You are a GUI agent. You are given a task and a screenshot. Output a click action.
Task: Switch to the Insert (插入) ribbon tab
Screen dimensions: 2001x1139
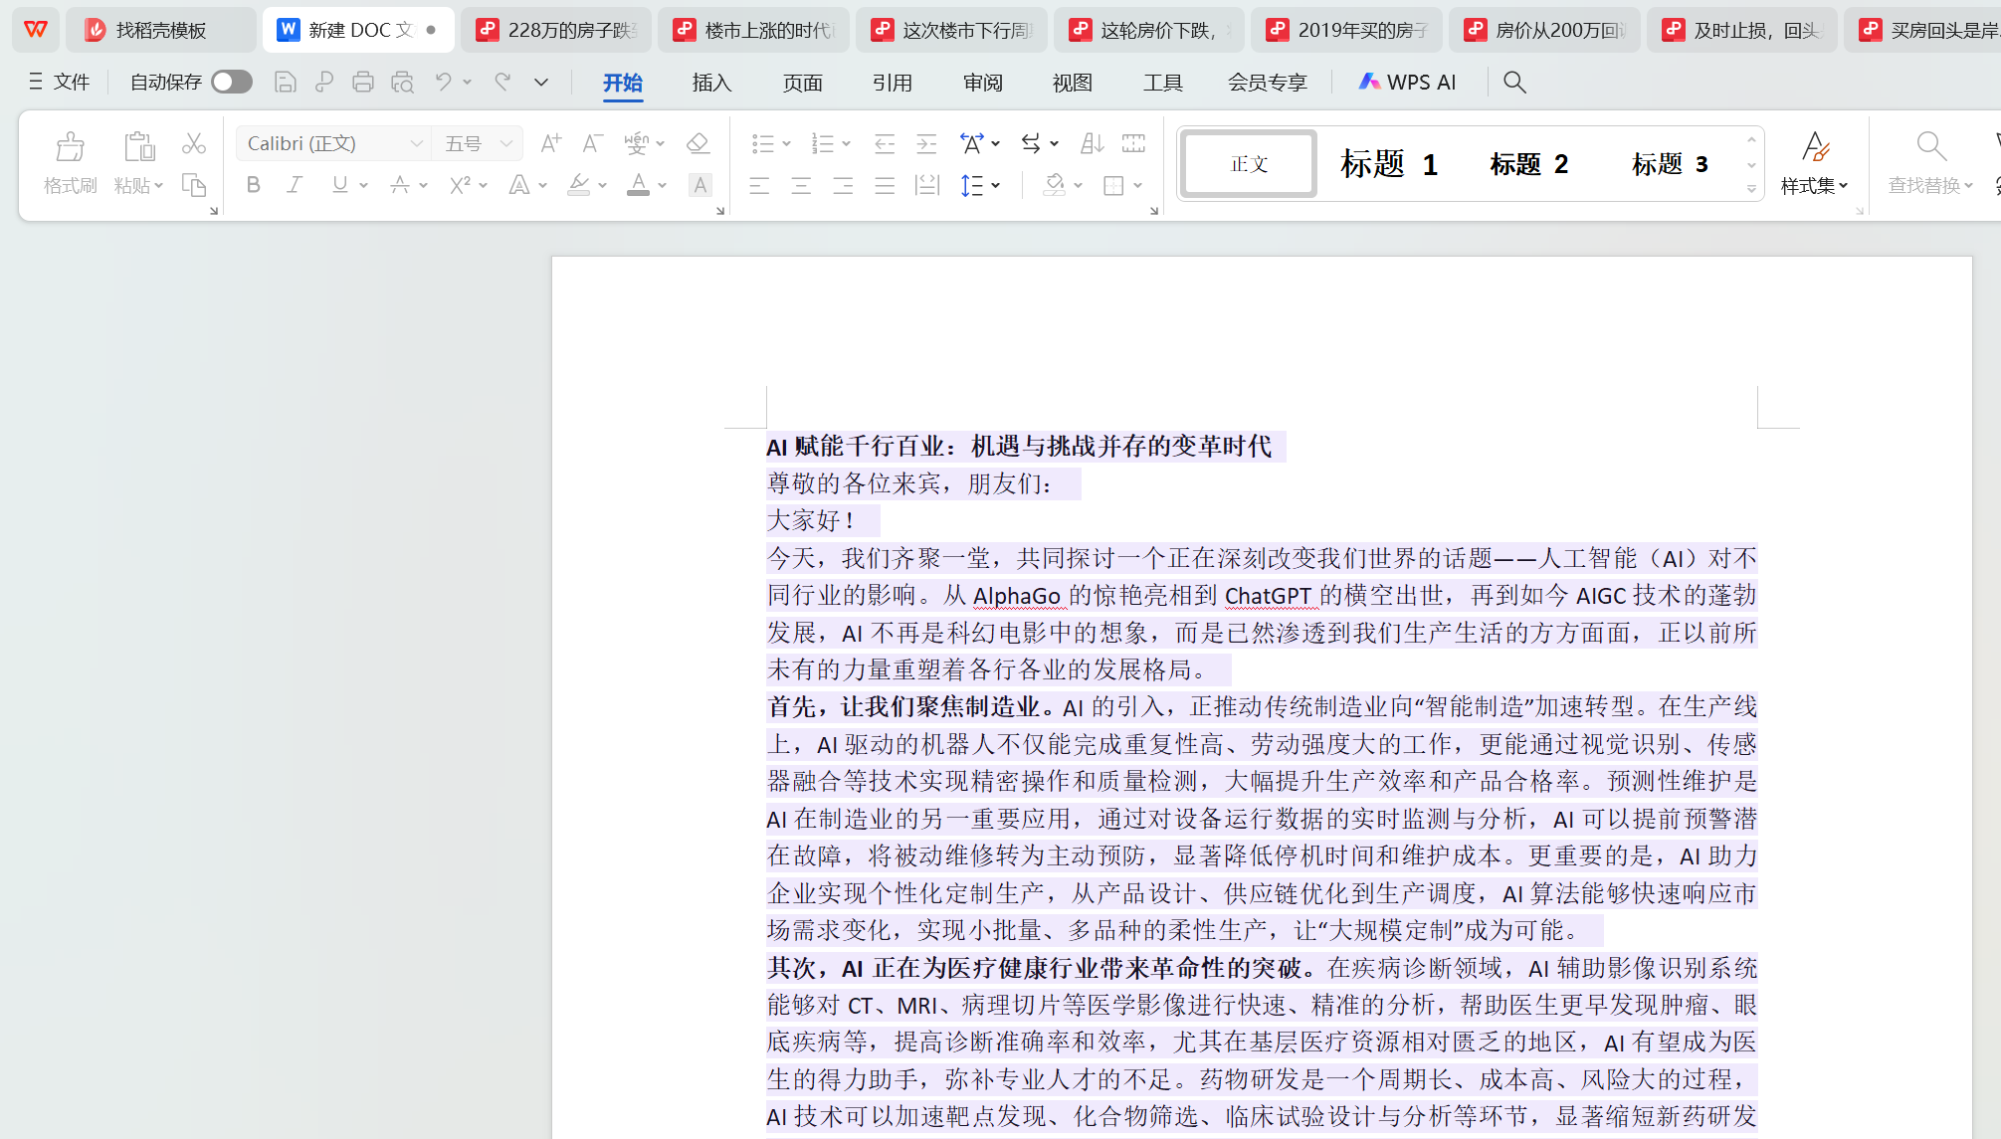(x=711, y=83)
